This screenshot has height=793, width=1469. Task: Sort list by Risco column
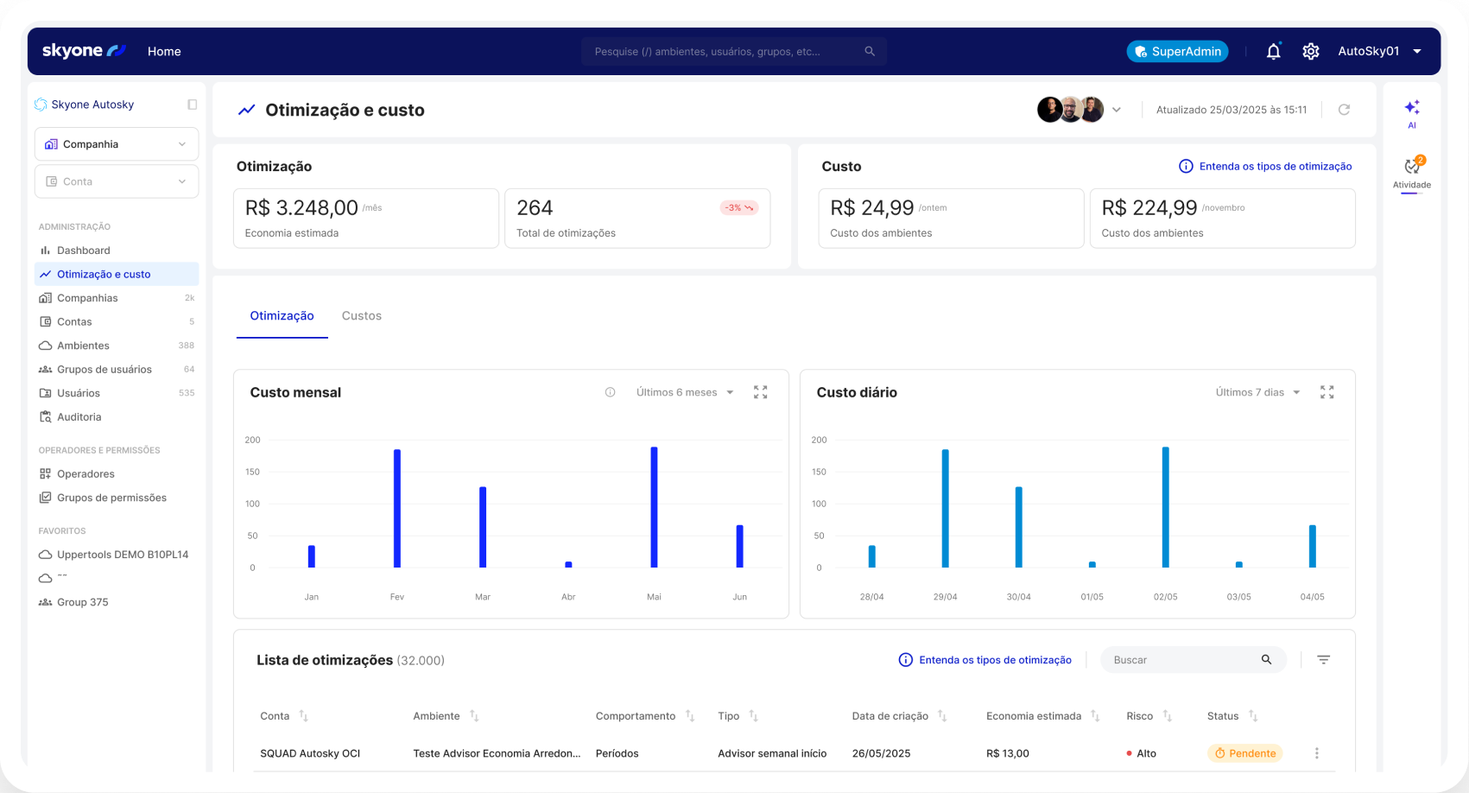click(x=1167, y=716)
